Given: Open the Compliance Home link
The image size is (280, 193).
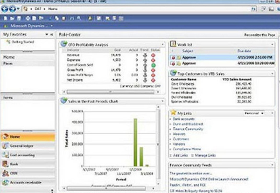Looking at the screenshot, I should pyautogui.click(x=187, y=149).
